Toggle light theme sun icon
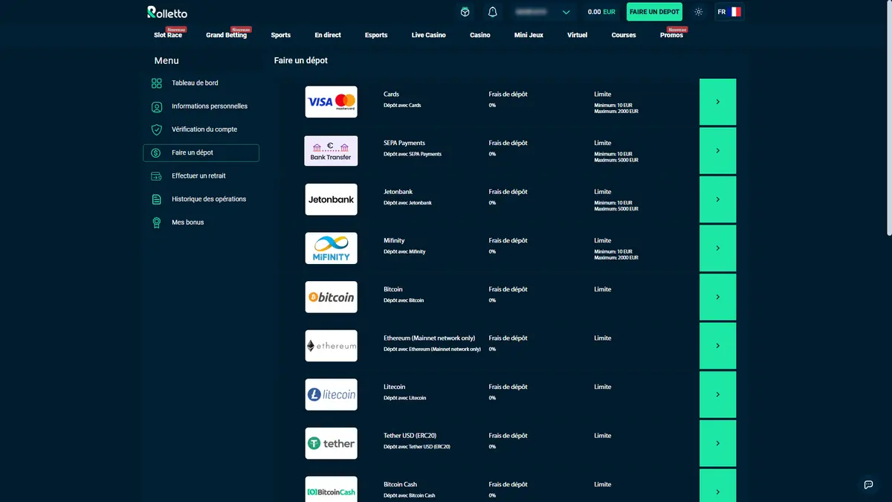The height and width of the screenshot is (502, 892). [x=698, y=12]
